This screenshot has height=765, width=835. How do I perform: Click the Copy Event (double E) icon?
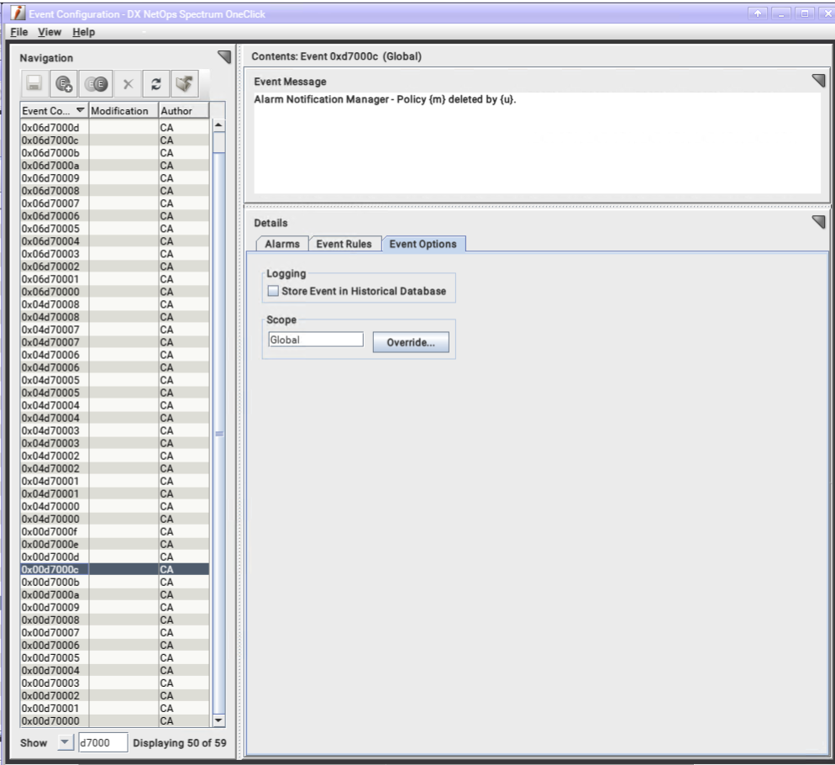pos(95,84)
